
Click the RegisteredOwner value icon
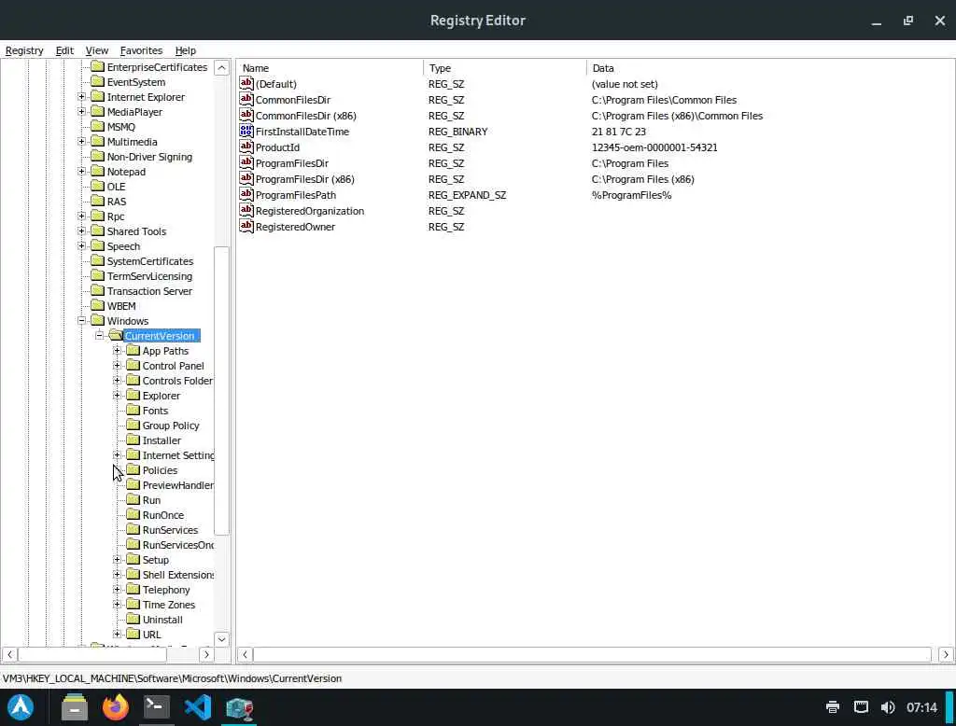click(x=246, y=226)
